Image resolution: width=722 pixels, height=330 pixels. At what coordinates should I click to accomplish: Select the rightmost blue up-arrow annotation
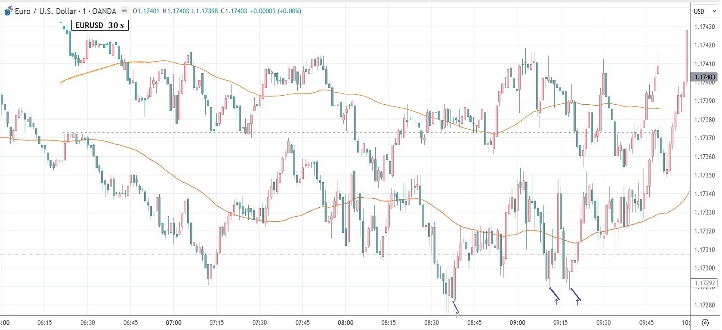coord(577,302)
